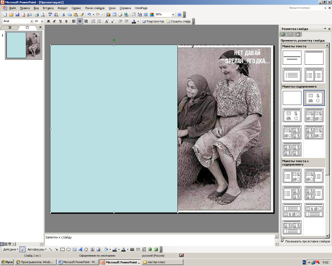Open the Разметка слайда task pane dropdown
332x266 pixels.
coord(325,29)
